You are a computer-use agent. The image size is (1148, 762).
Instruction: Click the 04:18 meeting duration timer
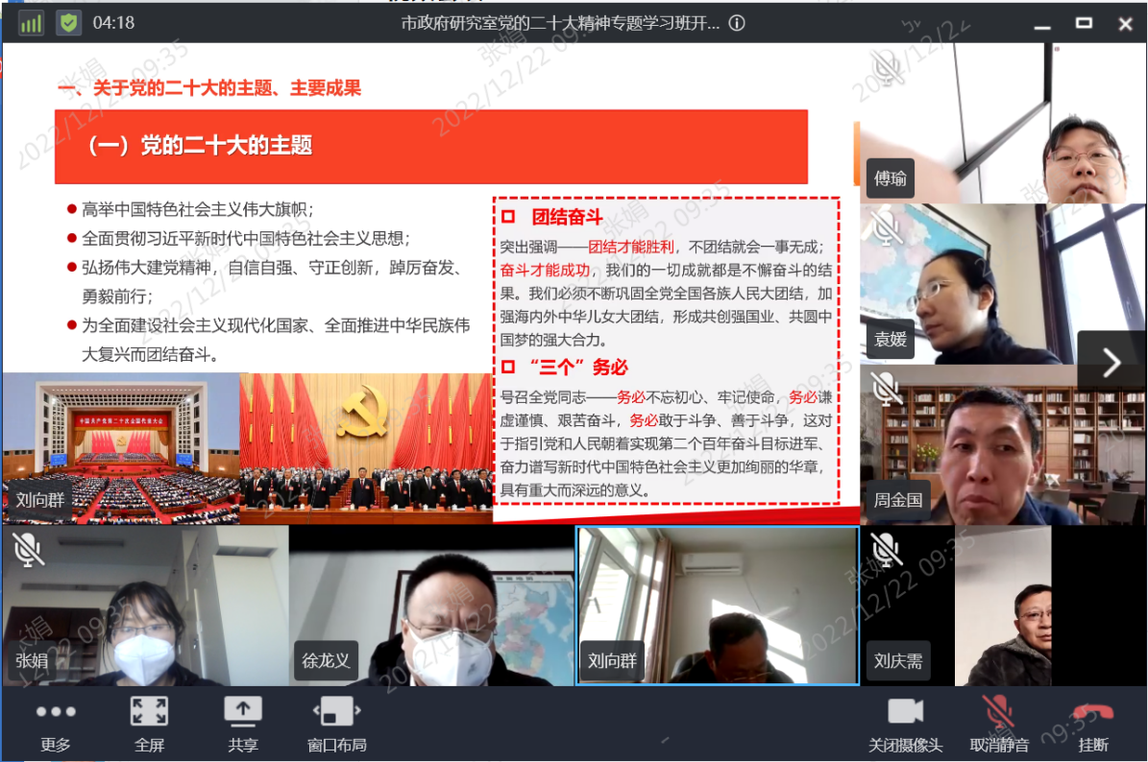[x=113, y=23]
